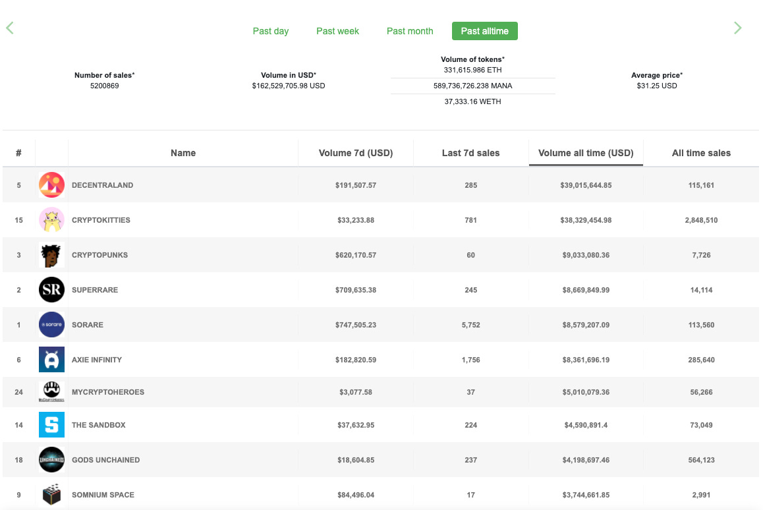This screenshot has height=510, width=763.
Task: Sort by Last 7d sales column
Action: point(470,153)
